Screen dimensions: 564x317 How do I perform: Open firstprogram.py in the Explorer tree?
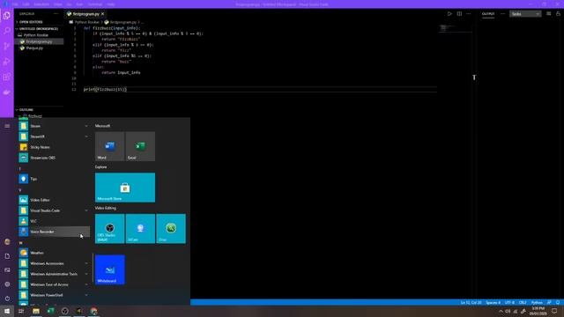pyautogui.click(x=39, y=41)
